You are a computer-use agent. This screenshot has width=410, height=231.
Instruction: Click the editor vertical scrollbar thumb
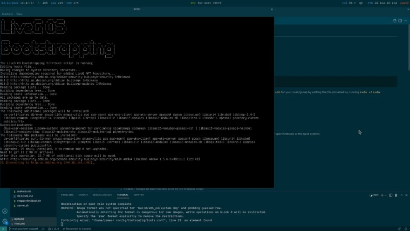(x=409, y=47)
